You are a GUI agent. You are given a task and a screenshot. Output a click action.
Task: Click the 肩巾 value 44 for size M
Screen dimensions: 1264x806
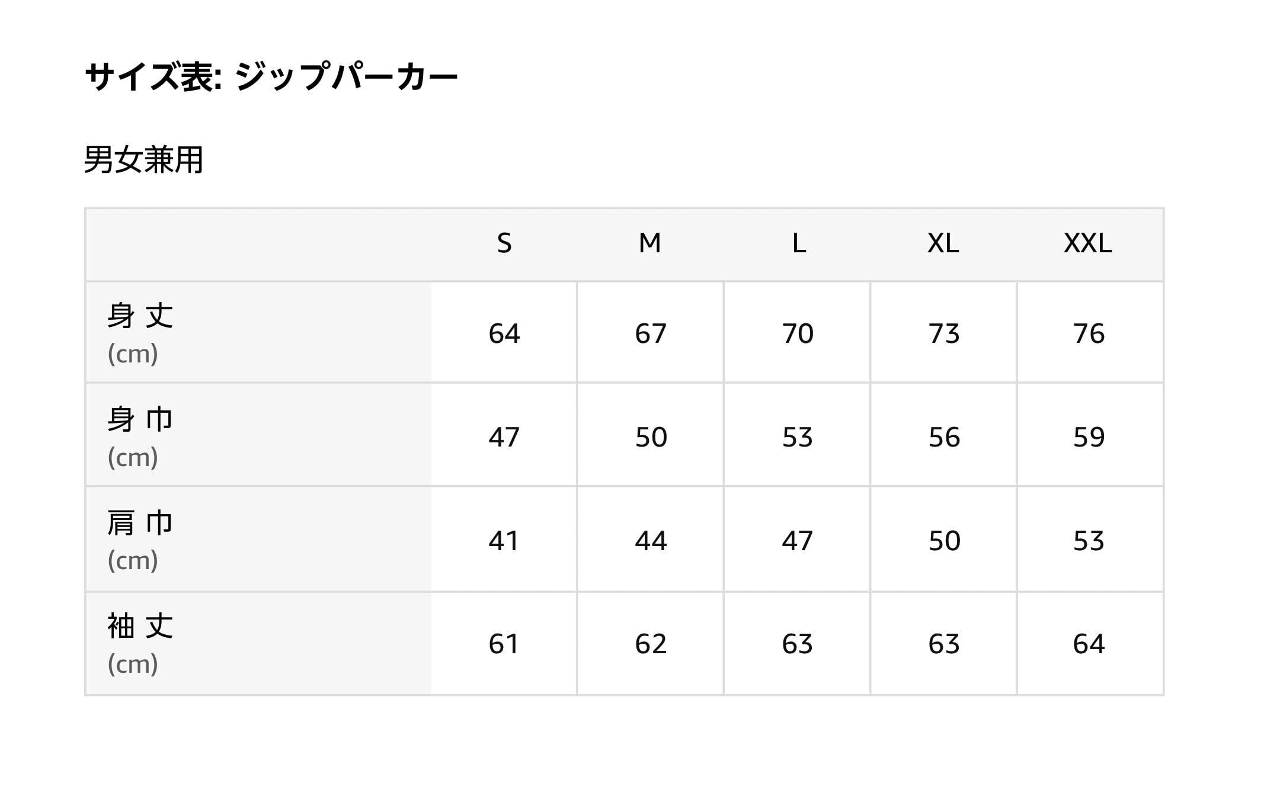point(651,541)
